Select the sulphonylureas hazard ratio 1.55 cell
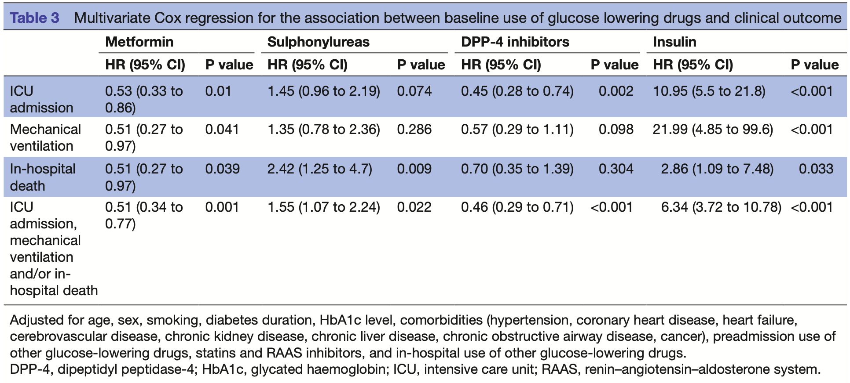This screenshot has height=383, width=850. (x=323, y=207)
